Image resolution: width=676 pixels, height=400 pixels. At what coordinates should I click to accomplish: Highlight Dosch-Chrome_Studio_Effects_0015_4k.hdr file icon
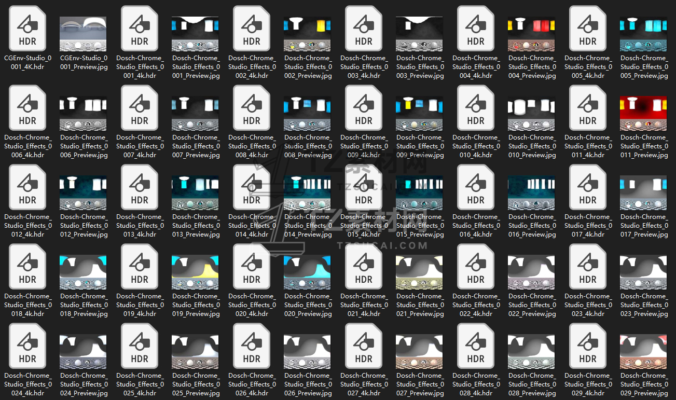[364, 187]
